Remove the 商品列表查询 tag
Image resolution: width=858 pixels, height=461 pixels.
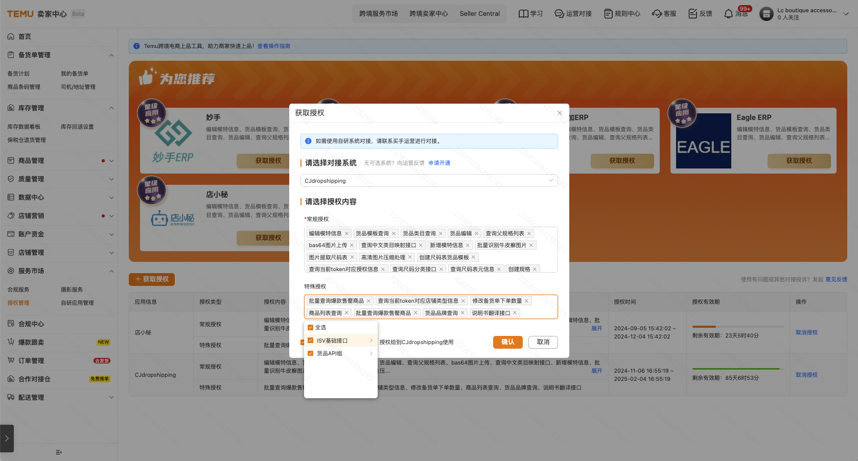point(346,313)
